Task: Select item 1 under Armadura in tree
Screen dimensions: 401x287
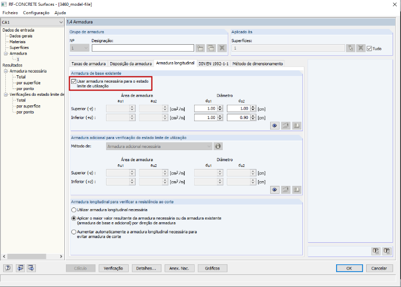Action: coord(18,60)
